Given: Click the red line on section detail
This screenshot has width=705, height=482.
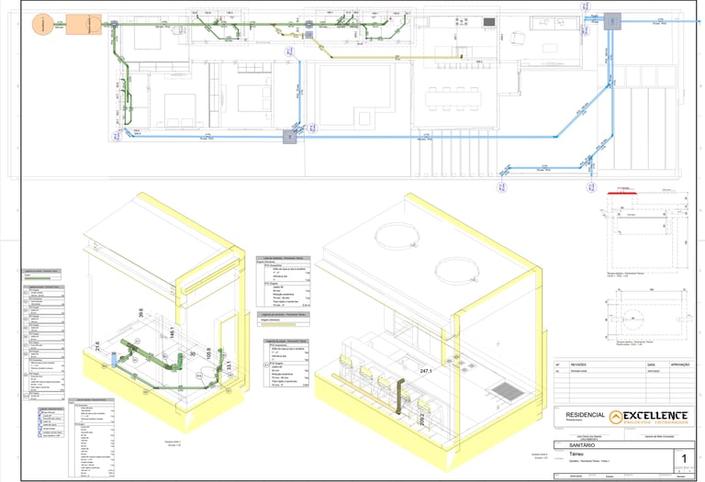Looking at the screenshot, I should tap(621, 193).
